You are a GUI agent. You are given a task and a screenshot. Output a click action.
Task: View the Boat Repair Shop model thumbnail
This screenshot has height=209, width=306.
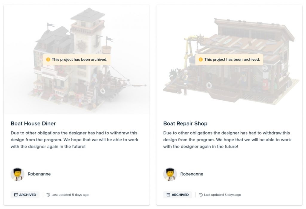(x=229, y=59)
